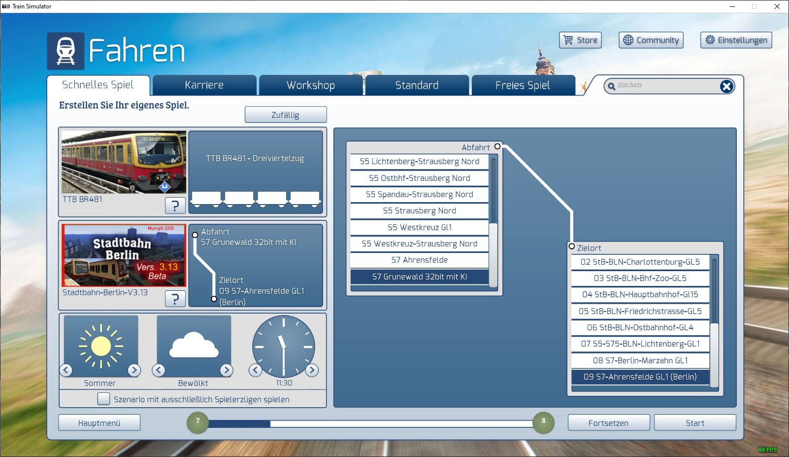Viewport: 789px width, 457px height.
Task: Open the Standard tab
Action: point(417,85)
